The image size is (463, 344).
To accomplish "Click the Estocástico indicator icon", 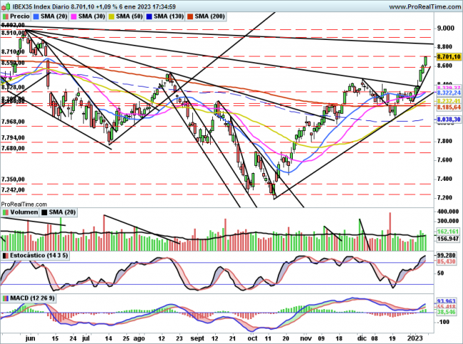I will coord(5,254).
